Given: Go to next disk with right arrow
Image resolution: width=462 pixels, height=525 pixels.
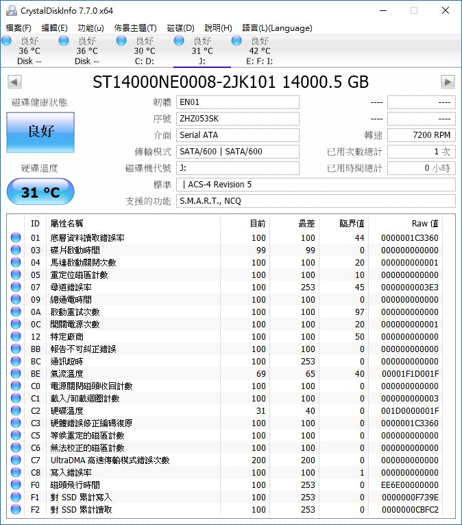Looking at the screenshot, I should pyautogui.click(x=448, y=82).
